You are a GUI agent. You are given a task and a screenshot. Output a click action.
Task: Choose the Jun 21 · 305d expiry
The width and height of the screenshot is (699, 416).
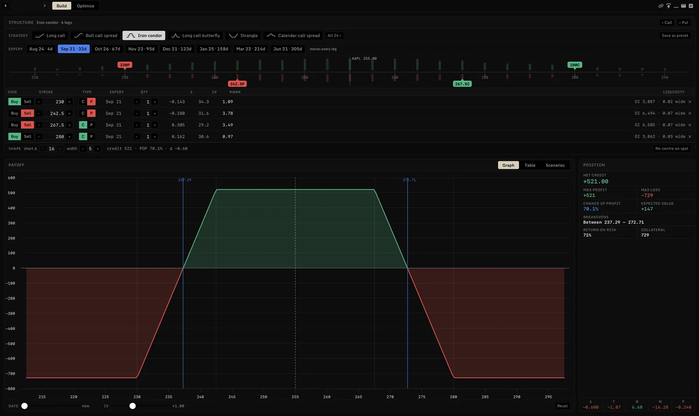(x=288, y=49)
